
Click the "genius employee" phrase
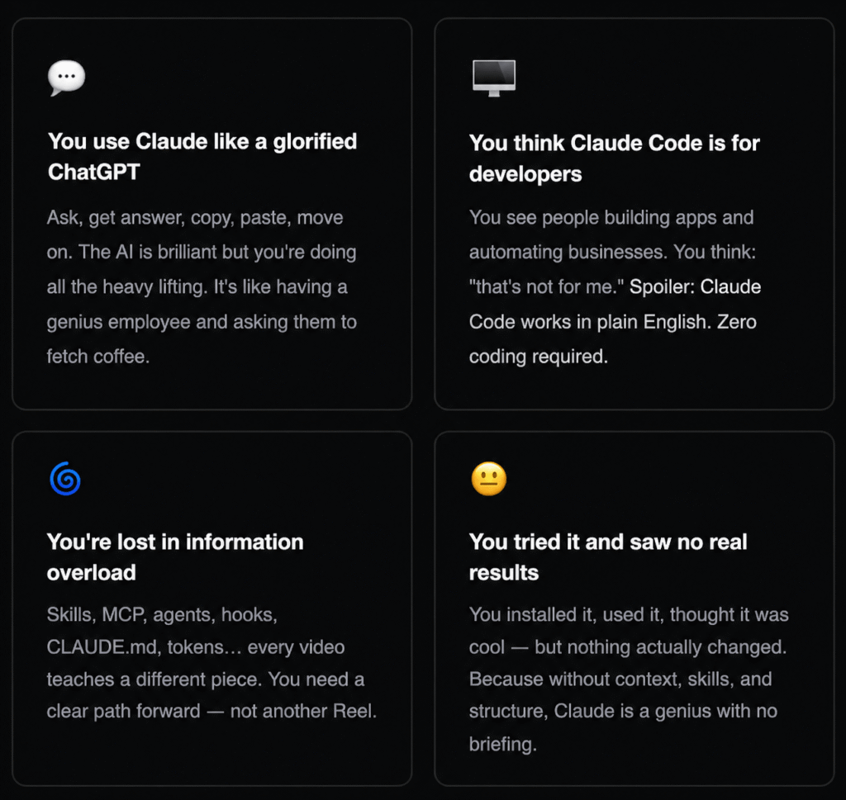[119, 322]
